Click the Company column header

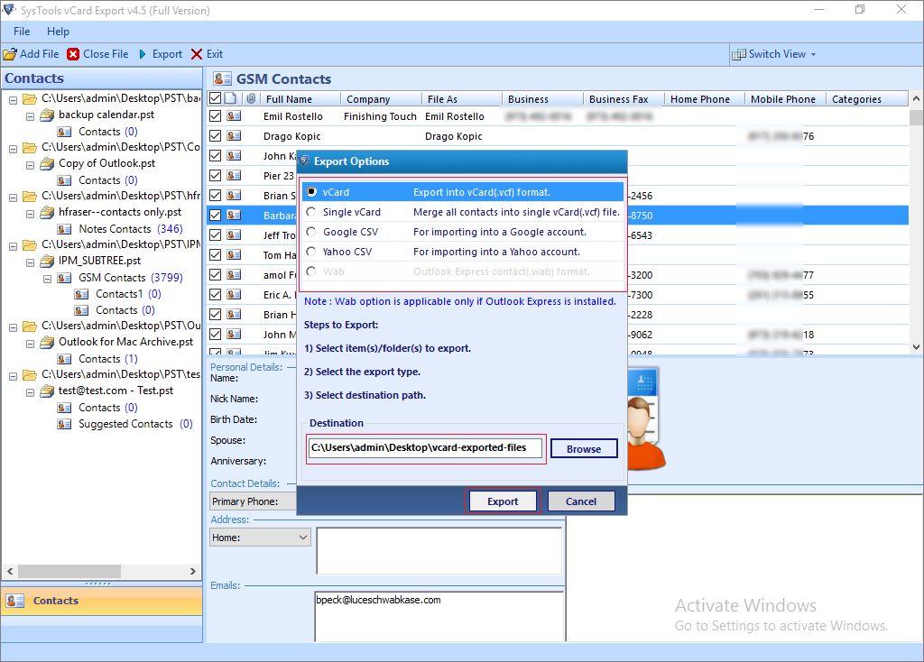(381, 99)
